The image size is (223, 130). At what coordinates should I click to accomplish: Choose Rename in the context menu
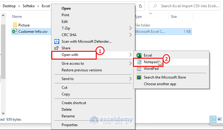pyautogui.click(x=68, y=116)
